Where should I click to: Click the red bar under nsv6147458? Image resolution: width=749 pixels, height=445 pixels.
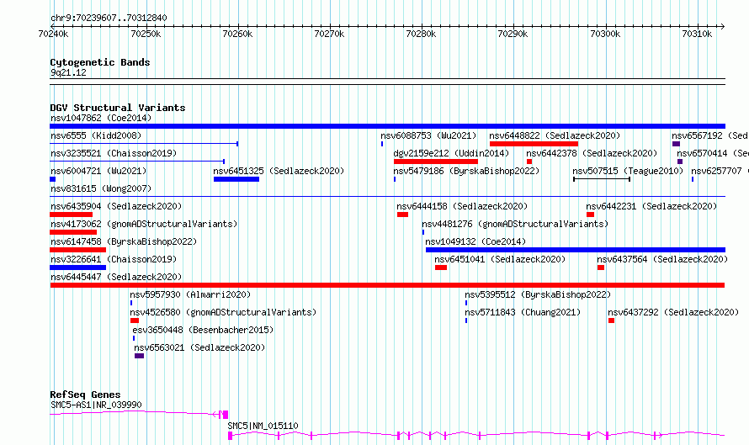(78, 250)
